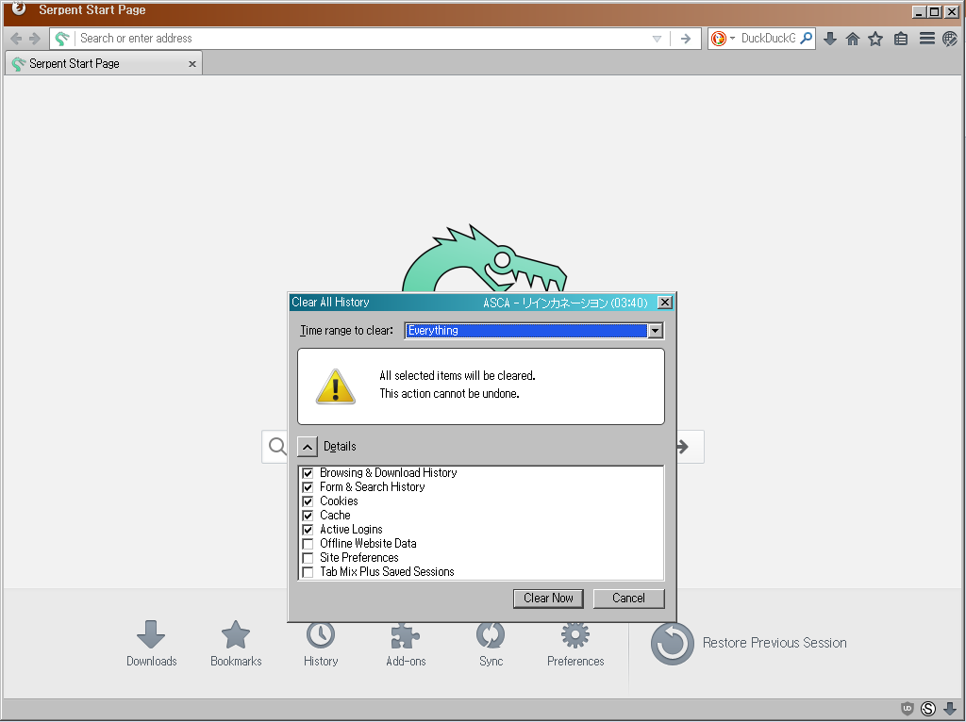Click the Sync shortcut icon
This screenshot has height=722, width=966.
(x=491, y=635)
